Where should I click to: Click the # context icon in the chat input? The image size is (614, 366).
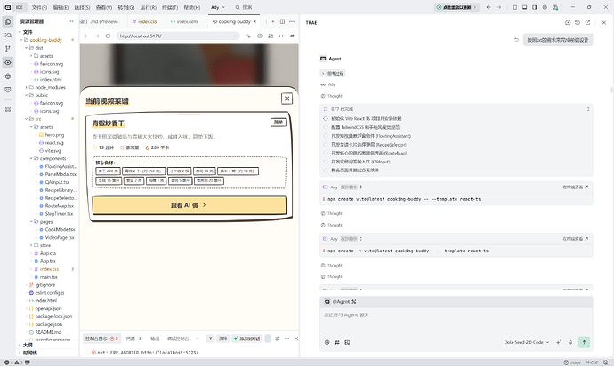coord(337,342)
